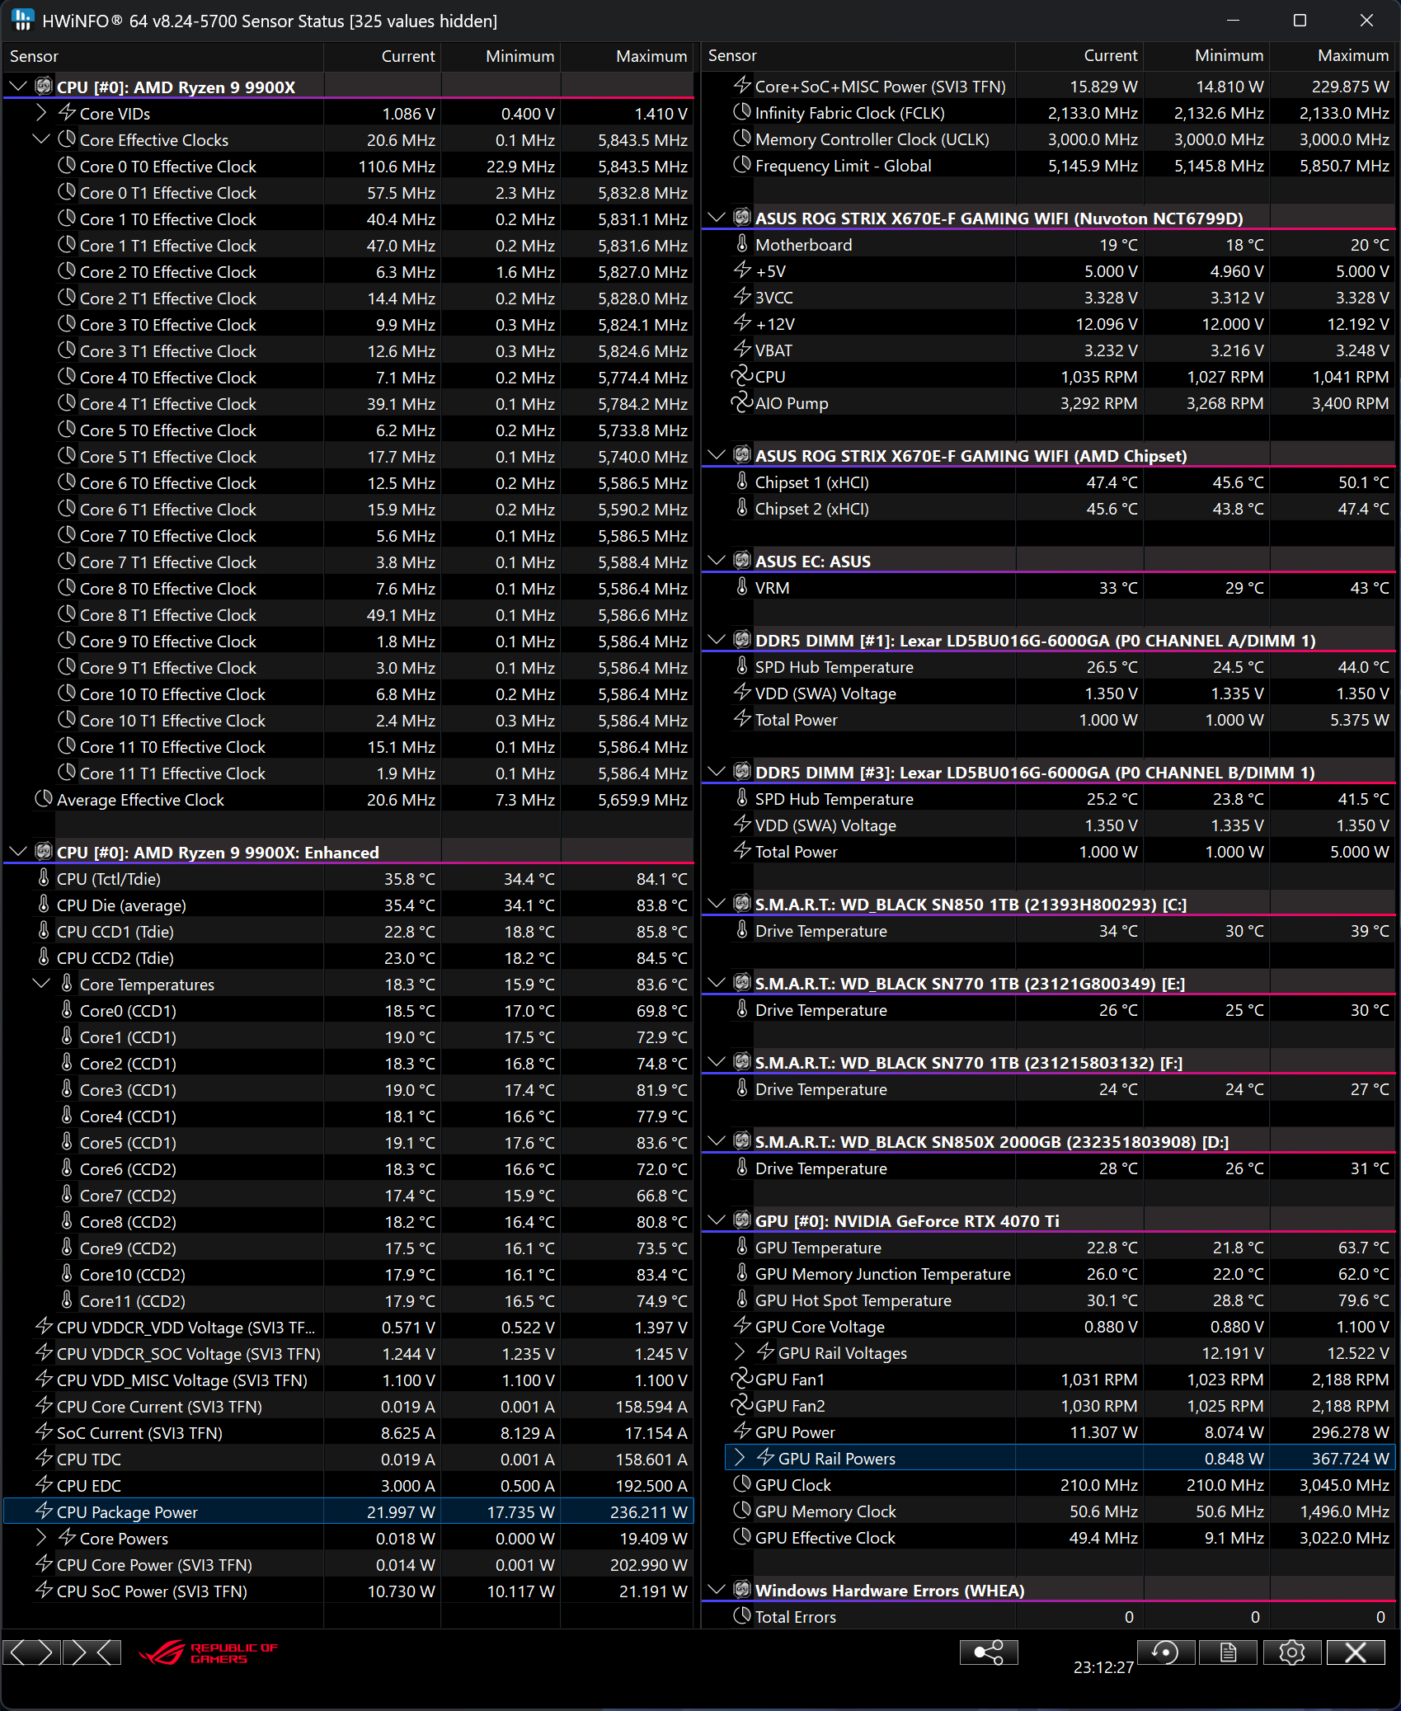This screenshot has height=1711, width=1401.
Task: Open sensor settings via the gear icon
Action: [x=1292, y=1652]
